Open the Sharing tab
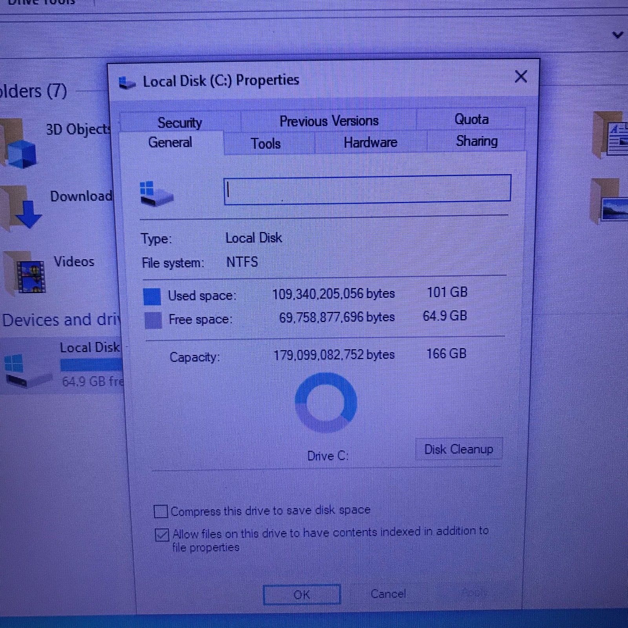The image size is (628, 628). click(476, 141)
